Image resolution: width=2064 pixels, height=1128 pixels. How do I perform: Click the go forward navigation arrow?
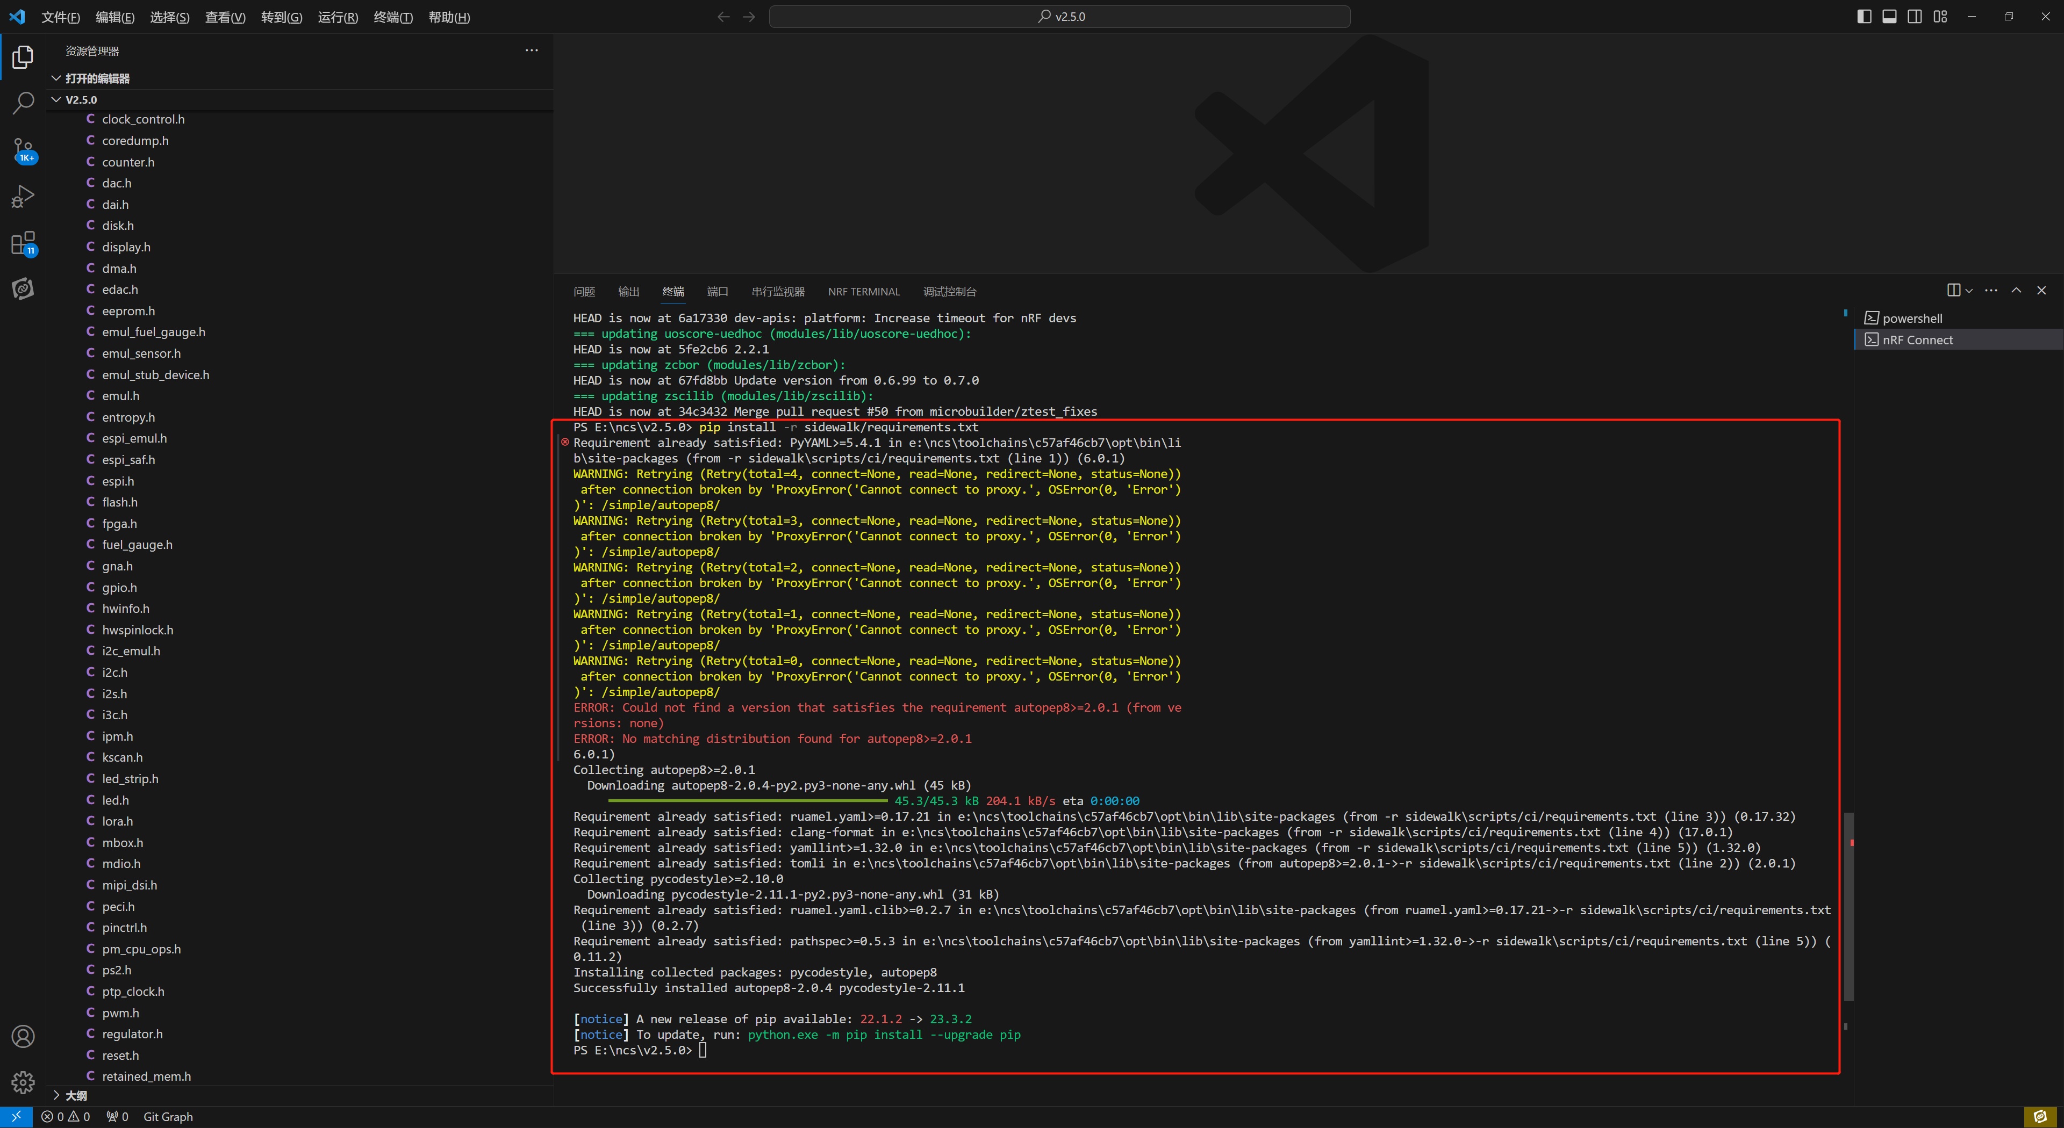[x=749, y=17]
